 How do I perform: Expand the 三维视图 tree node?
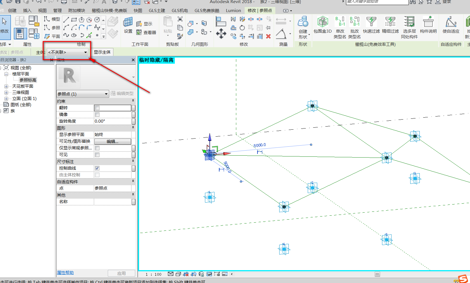click(6, 92)
